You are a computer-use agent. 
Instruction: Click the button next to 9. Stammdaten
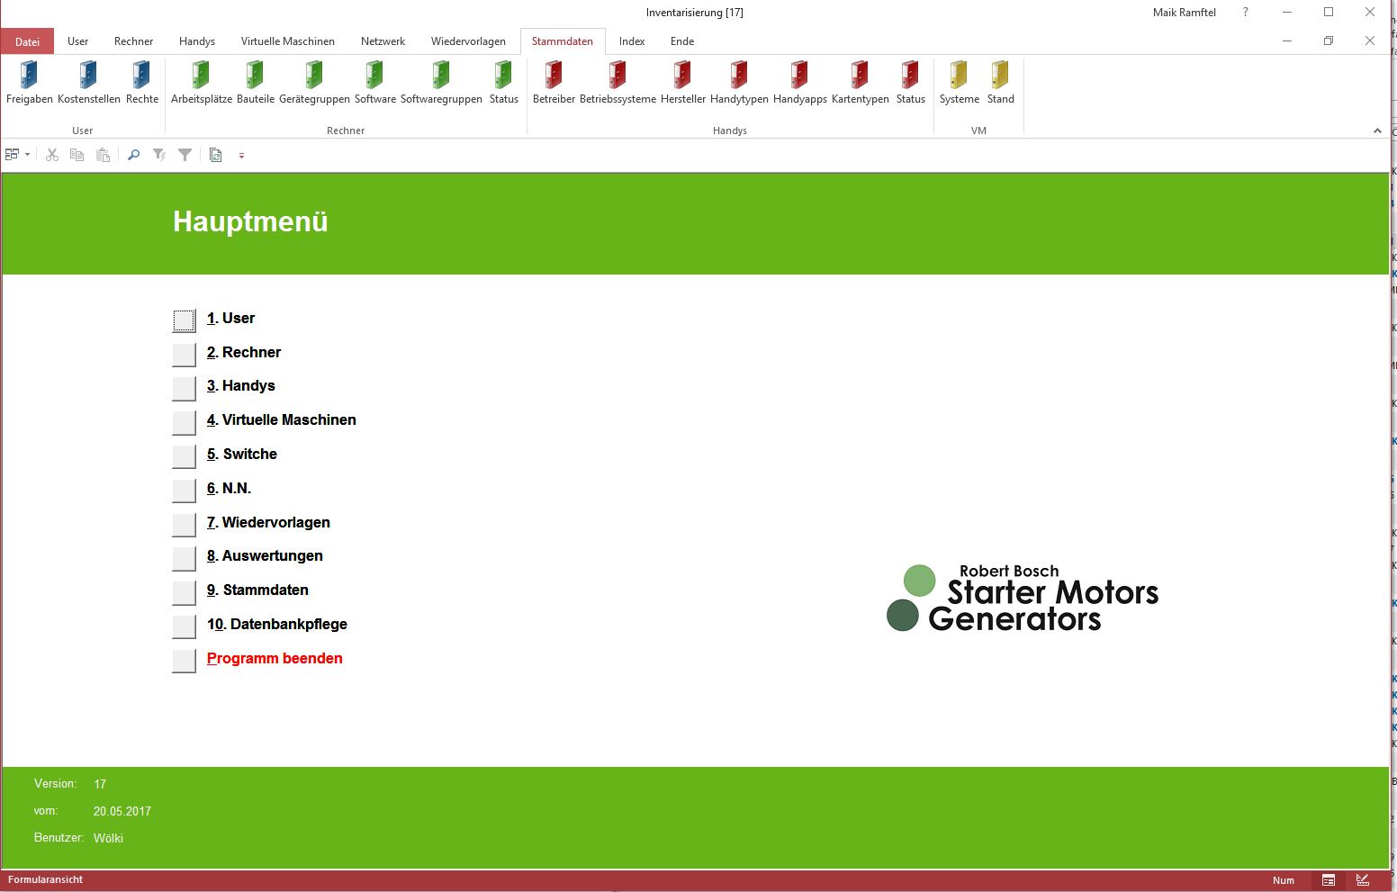(184, 593)
